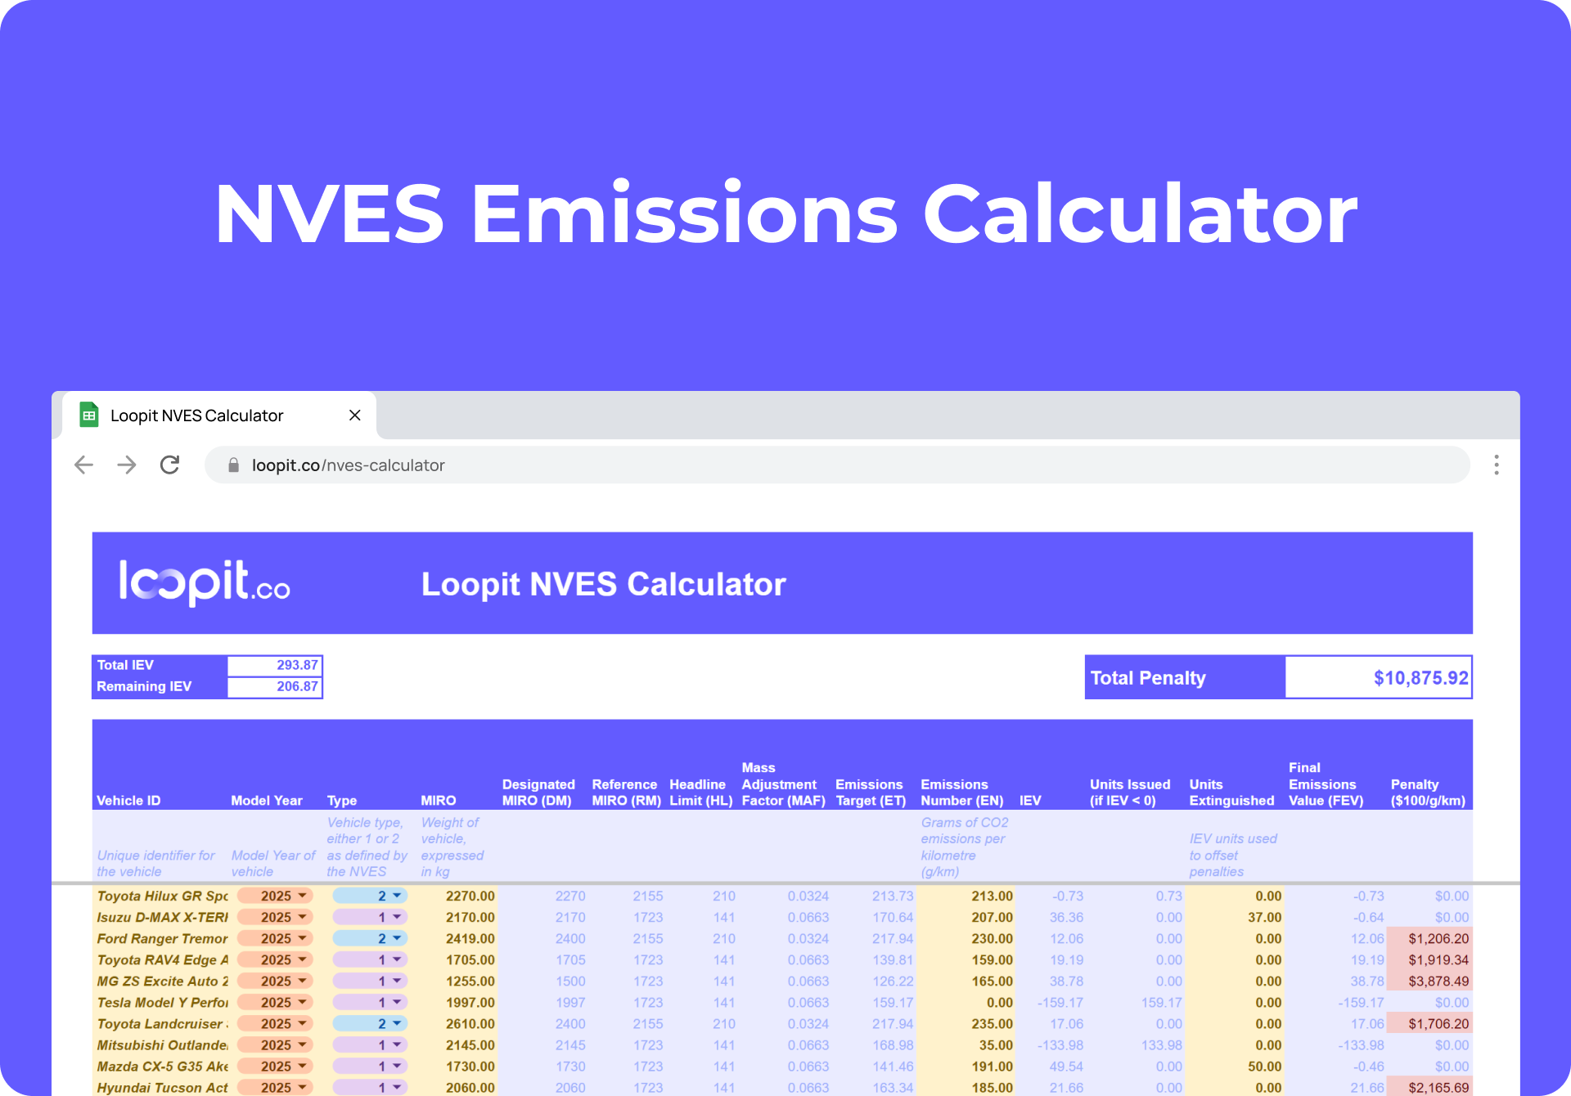Viewport: 1571px width, 1096px height.
Task: Select the Total IEV value field
Action: 276,665
